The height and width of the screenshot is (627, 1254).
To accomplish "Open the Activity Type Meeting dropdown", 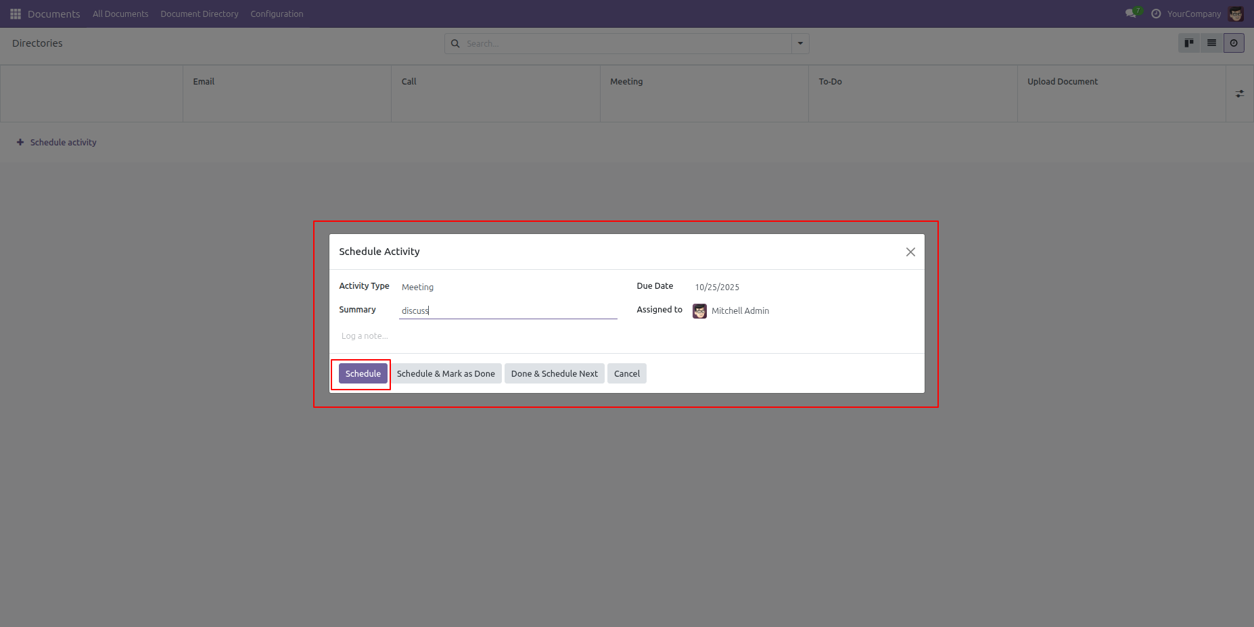I will (507, 287).
